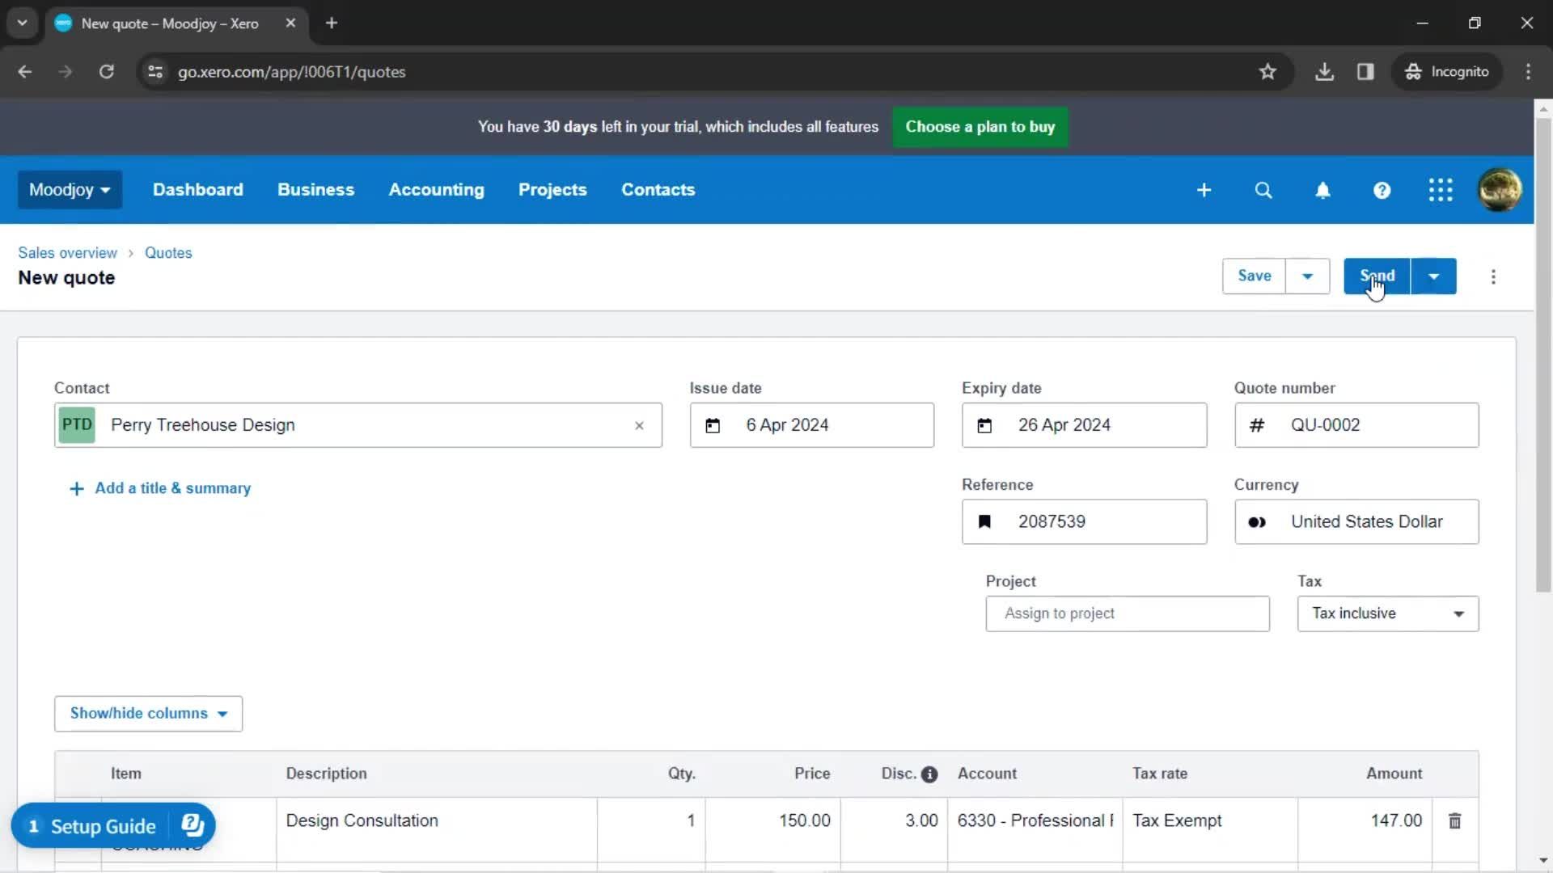The image size is (1553, 873).
Task: Open the Contacts menu
Action: pos(658,190)
